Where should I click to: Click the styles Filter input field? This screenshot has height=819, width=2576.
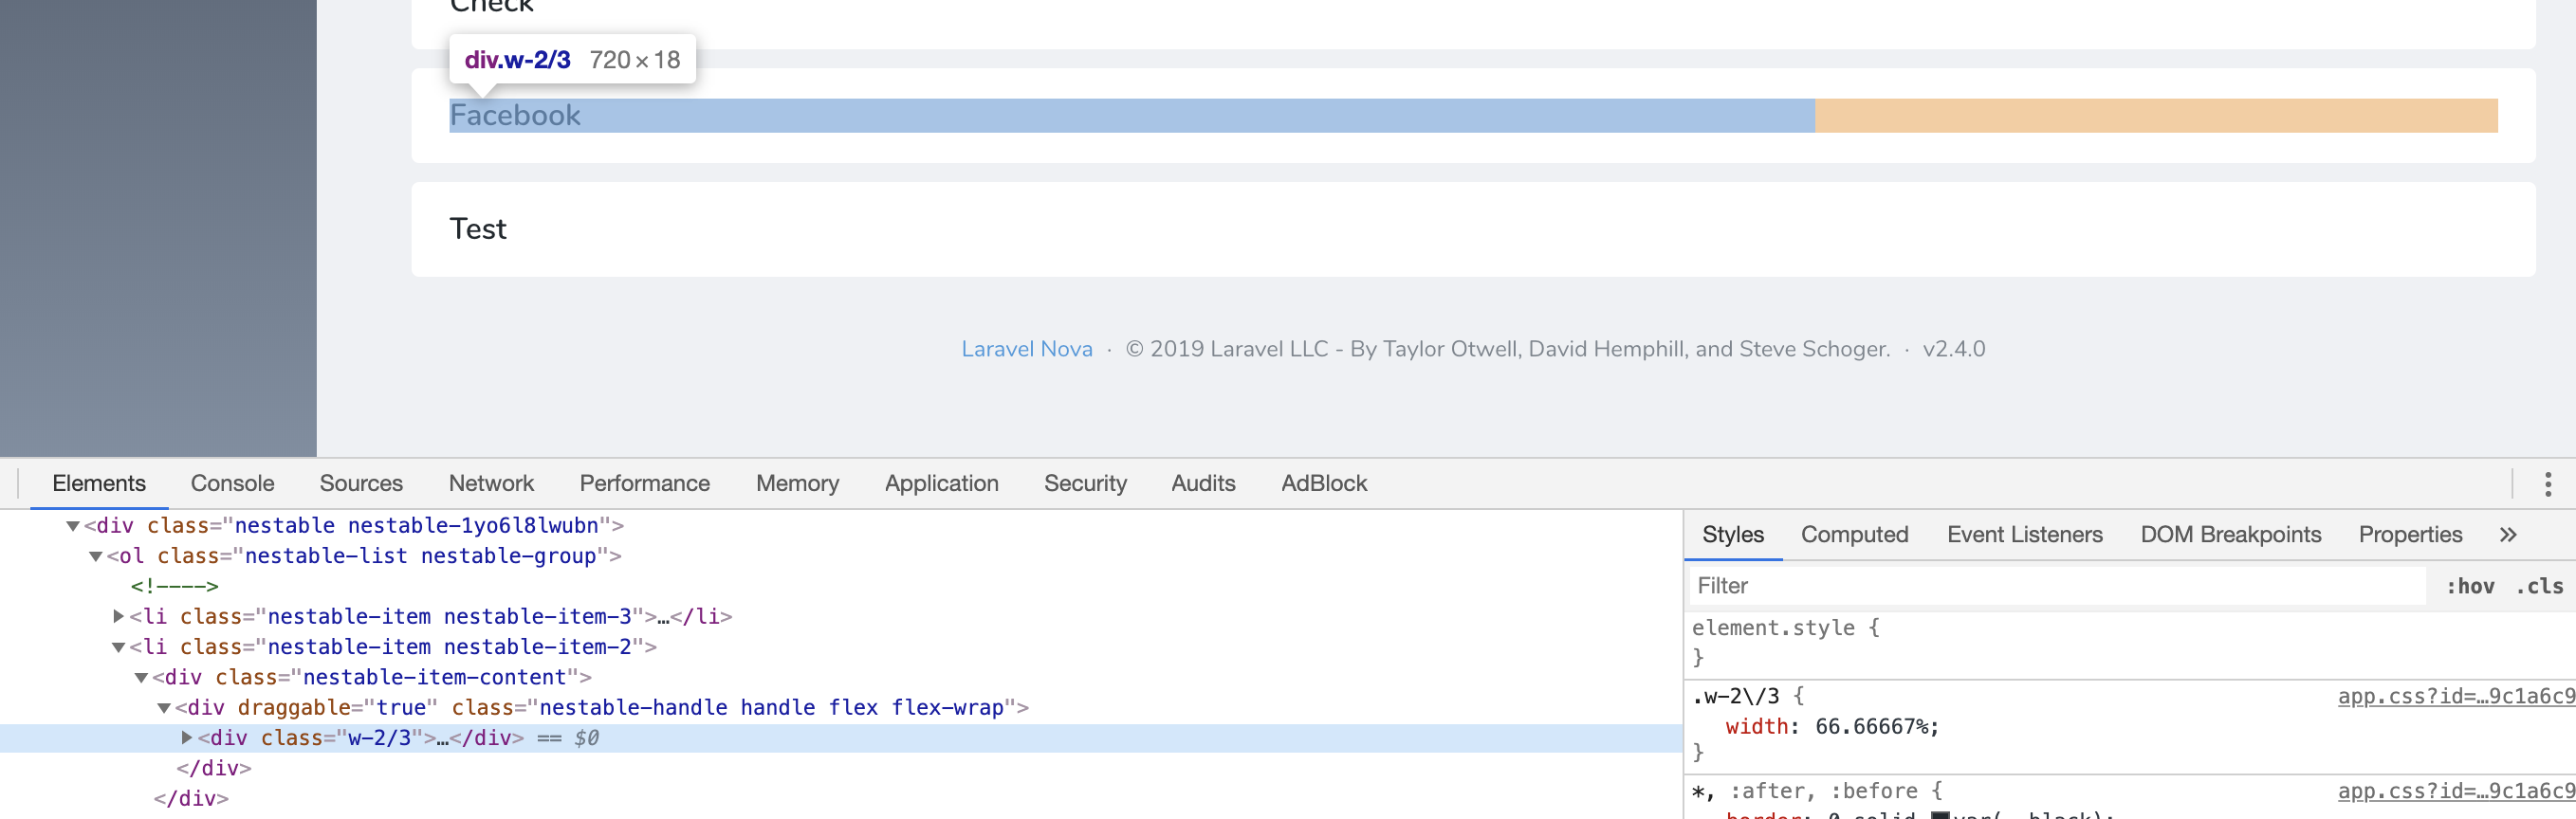[x=2058, y=586]
